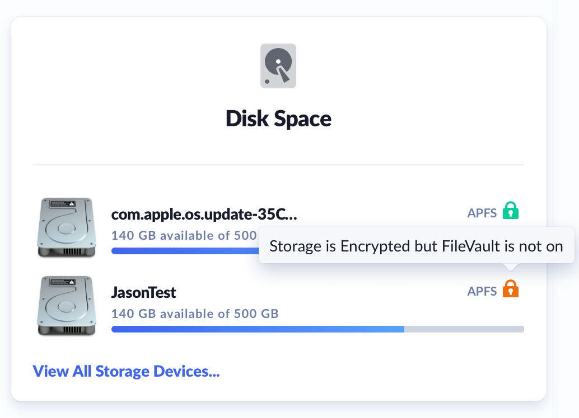Click the Disk Space heading text
Viewport: 579px width, 418px height.
pos(278,118)
